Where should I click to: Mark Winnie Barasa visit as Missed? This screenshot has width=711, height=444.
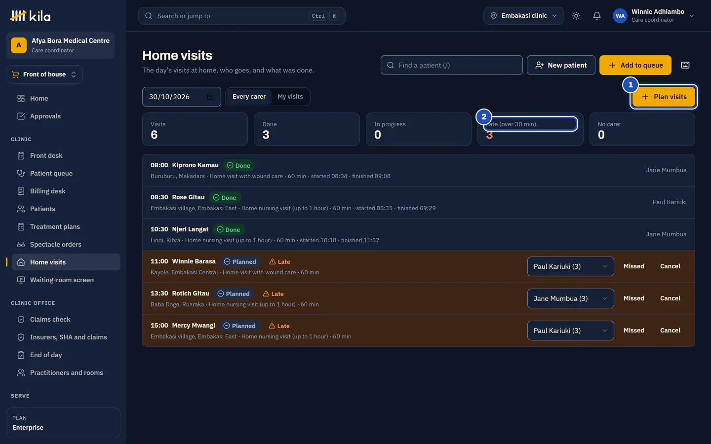(x=634, y=266)
